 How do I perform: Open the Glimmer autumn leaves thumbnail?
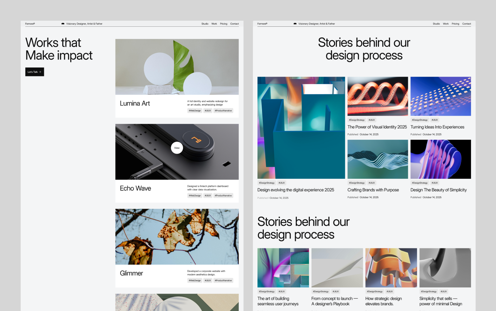pos(177,236)
